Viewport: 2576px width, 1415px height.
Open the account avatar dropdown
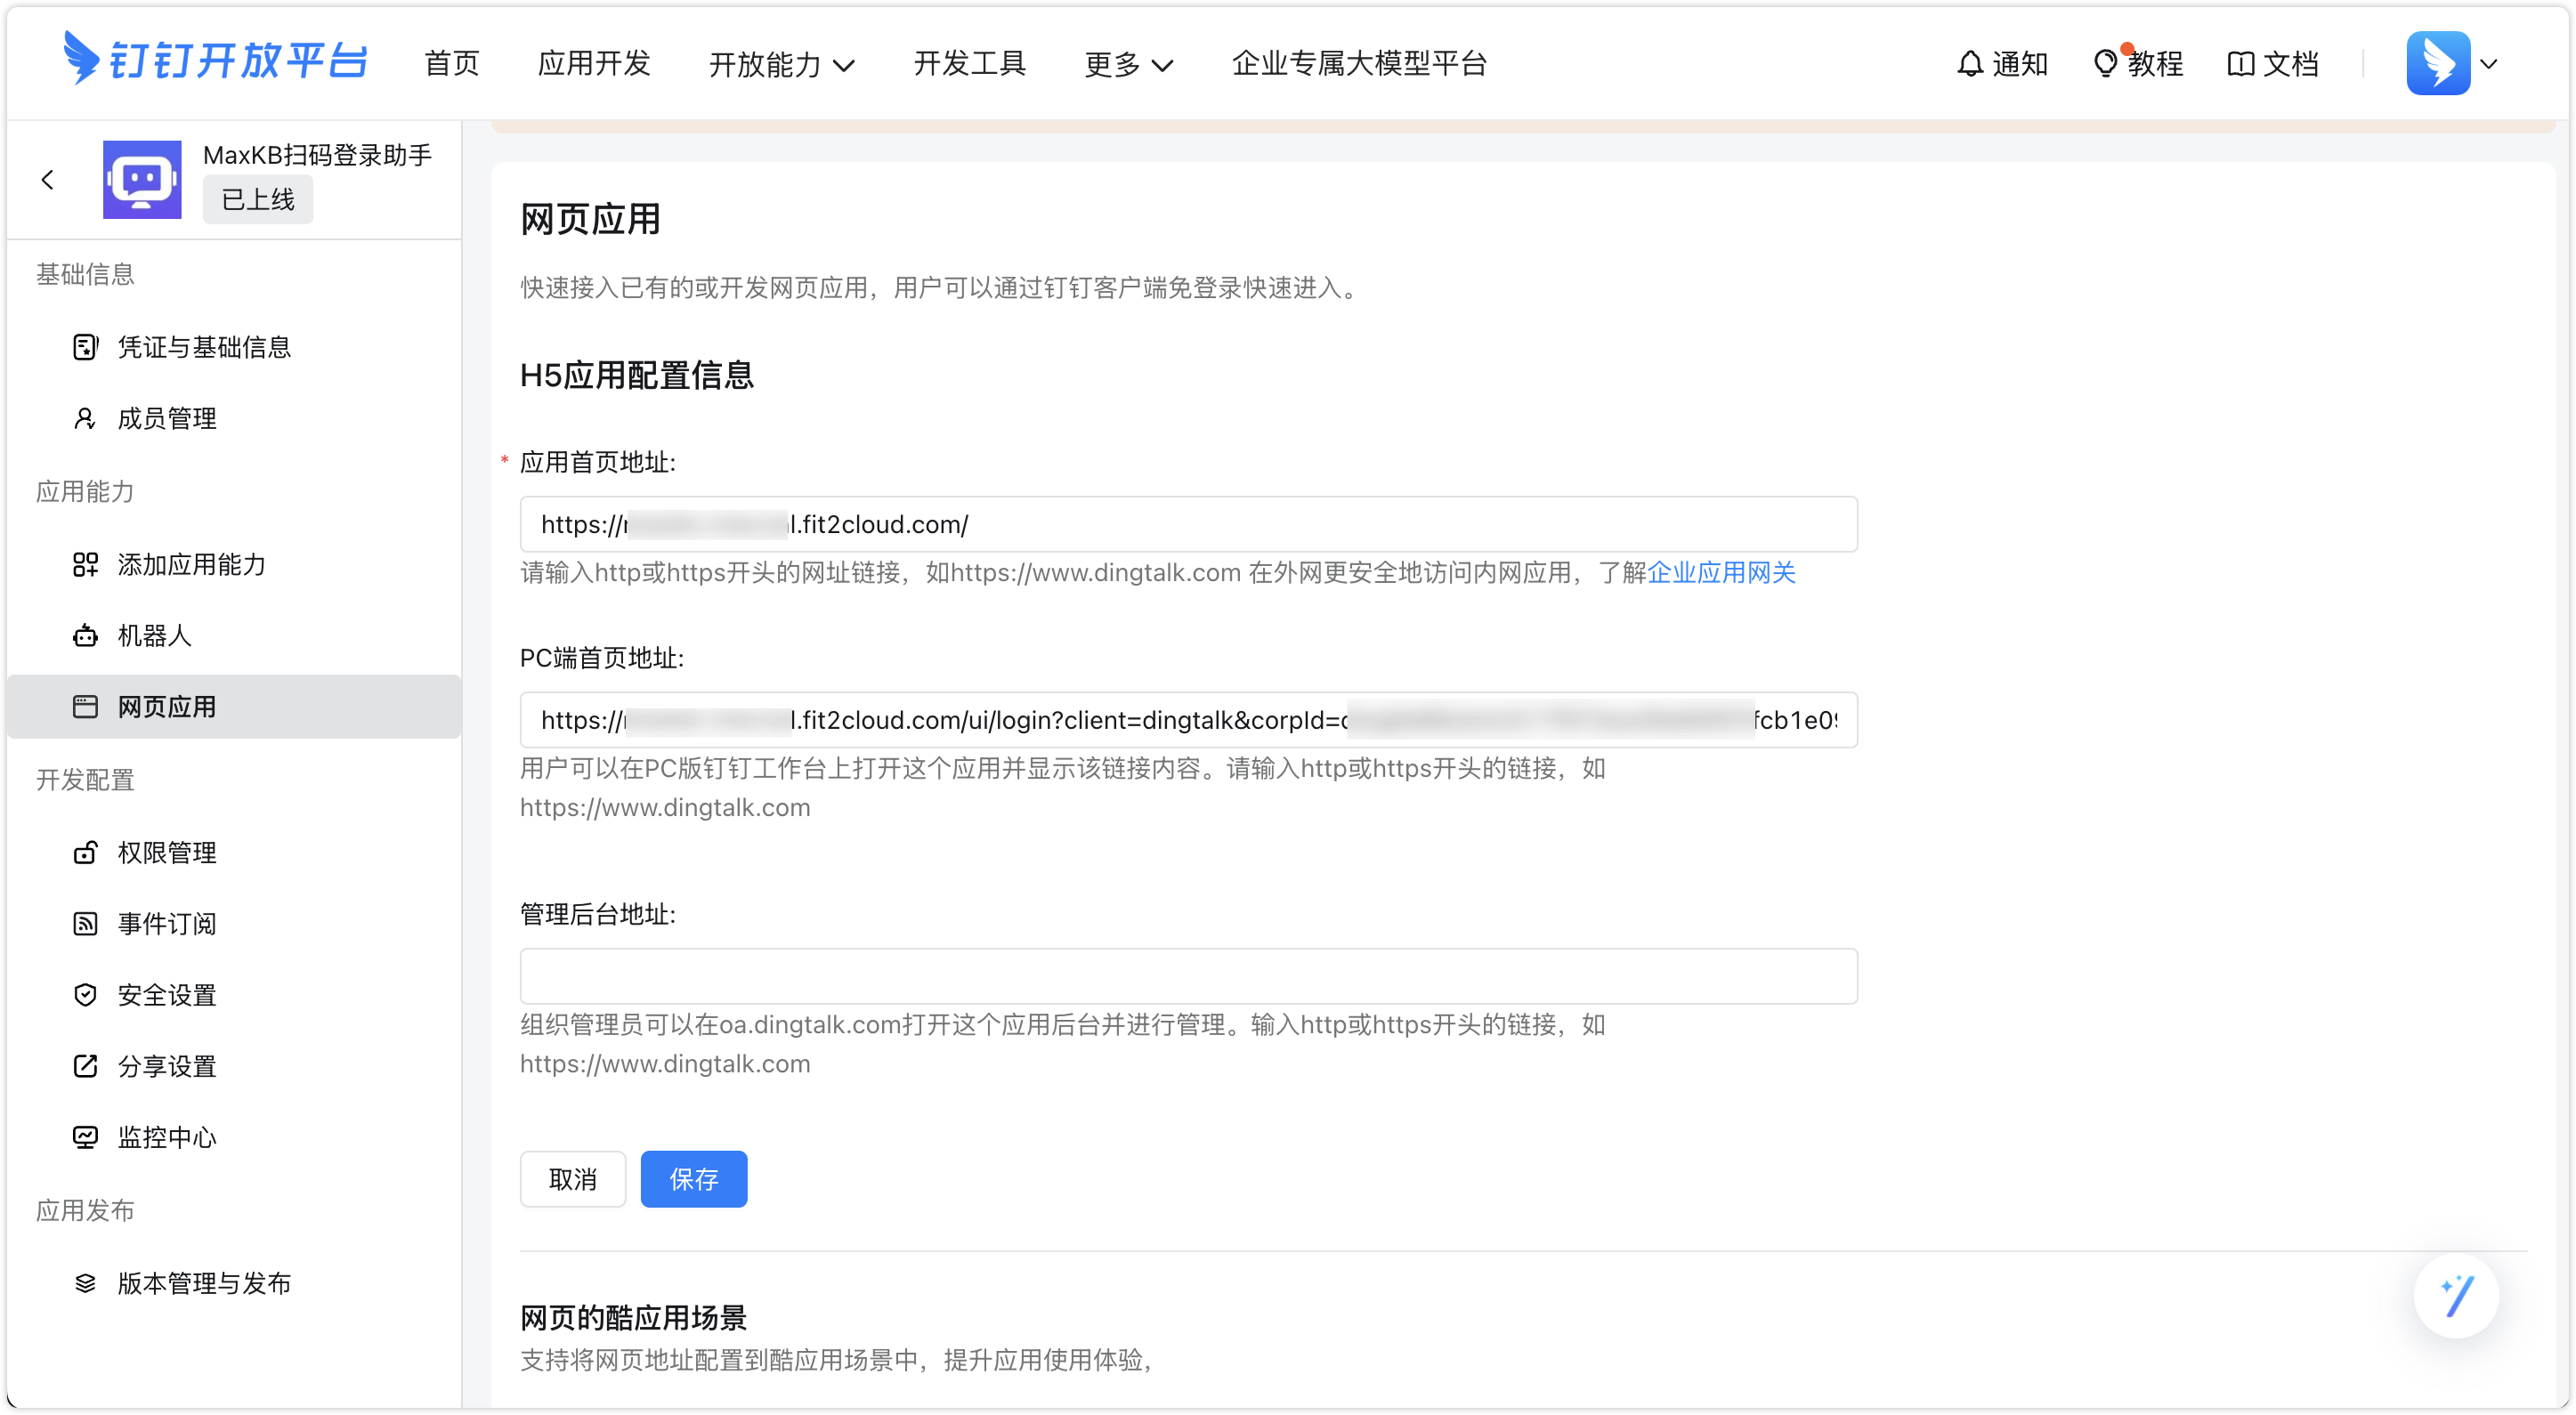click(2453, 63)
